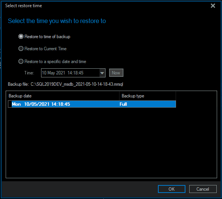Confirm with the OK button
222x199 pixels.
(171, 189)
